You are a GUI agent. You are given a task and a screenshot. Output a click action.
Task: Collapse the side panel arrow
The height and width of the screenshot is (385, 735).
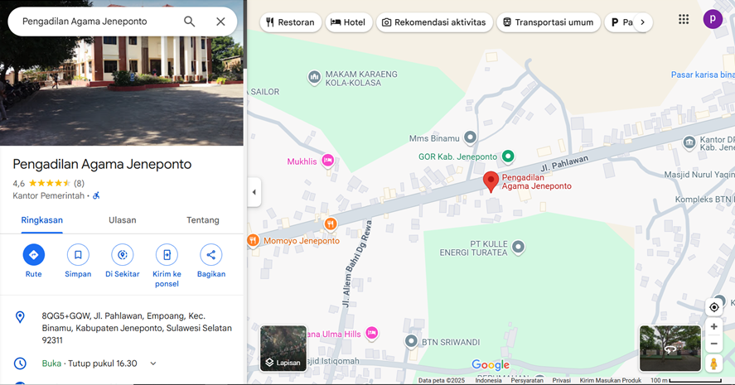[254, 192]
